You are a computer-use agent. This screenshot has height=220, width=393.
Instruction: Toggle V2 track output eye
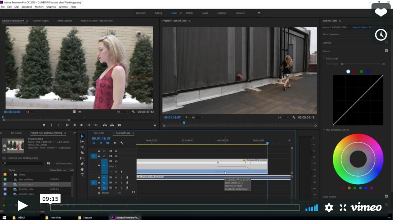coord(116,156)
